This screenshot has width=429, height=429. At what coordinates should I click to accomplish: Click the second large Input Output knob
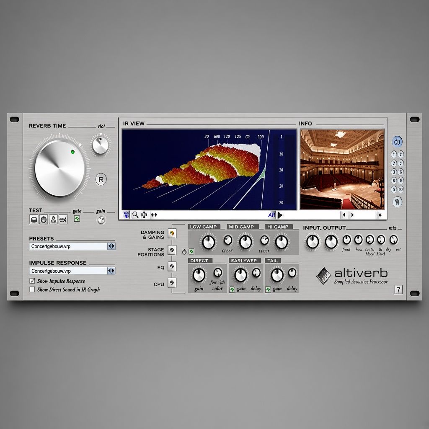click(x=331, y=242)
